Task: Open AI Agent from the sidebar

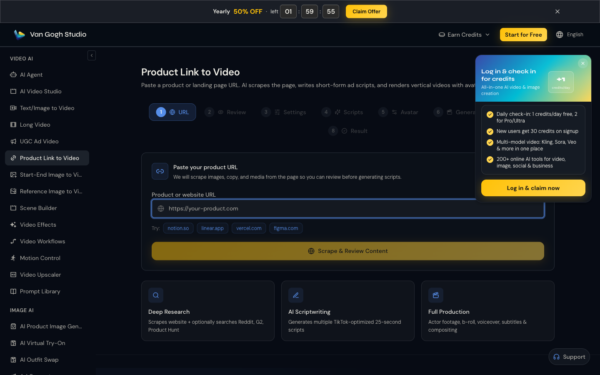Action: 47,75
